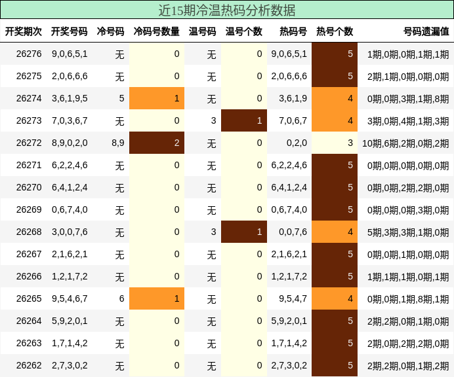Click issue number 26267
Viewport: 454px width, 377px height.
pos(29,254)
